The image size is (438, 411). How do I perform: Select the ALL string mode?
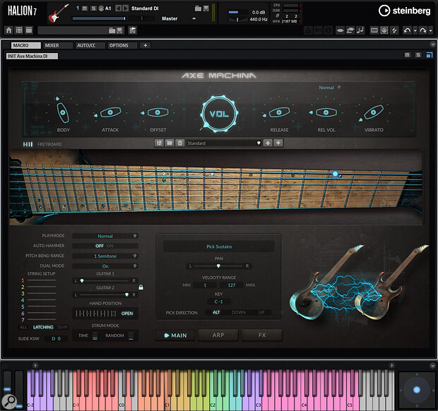pyautogui.click(x=23, y=327)
